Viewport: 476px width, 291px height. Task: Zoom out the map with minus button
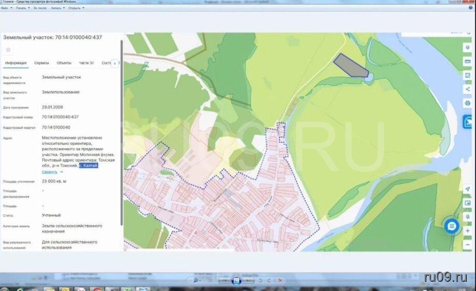click(x=467, y=245)
